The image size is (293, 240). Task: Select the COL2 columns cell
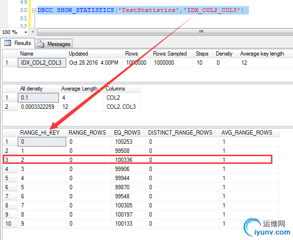pyautogui.click(x=121, y=98)
